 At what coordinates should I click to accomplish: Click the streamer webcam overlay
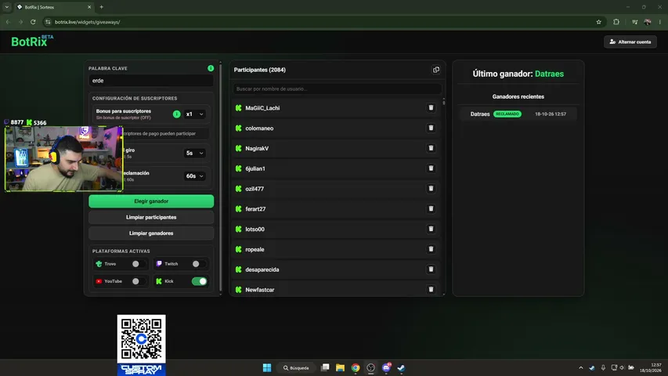tap(64, 158)
